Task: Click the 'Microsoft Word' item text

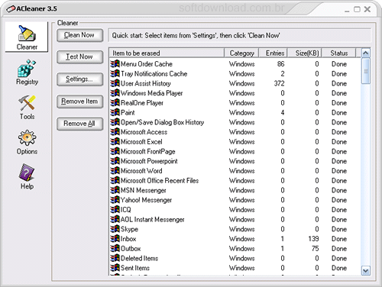Action: point(141,171)
